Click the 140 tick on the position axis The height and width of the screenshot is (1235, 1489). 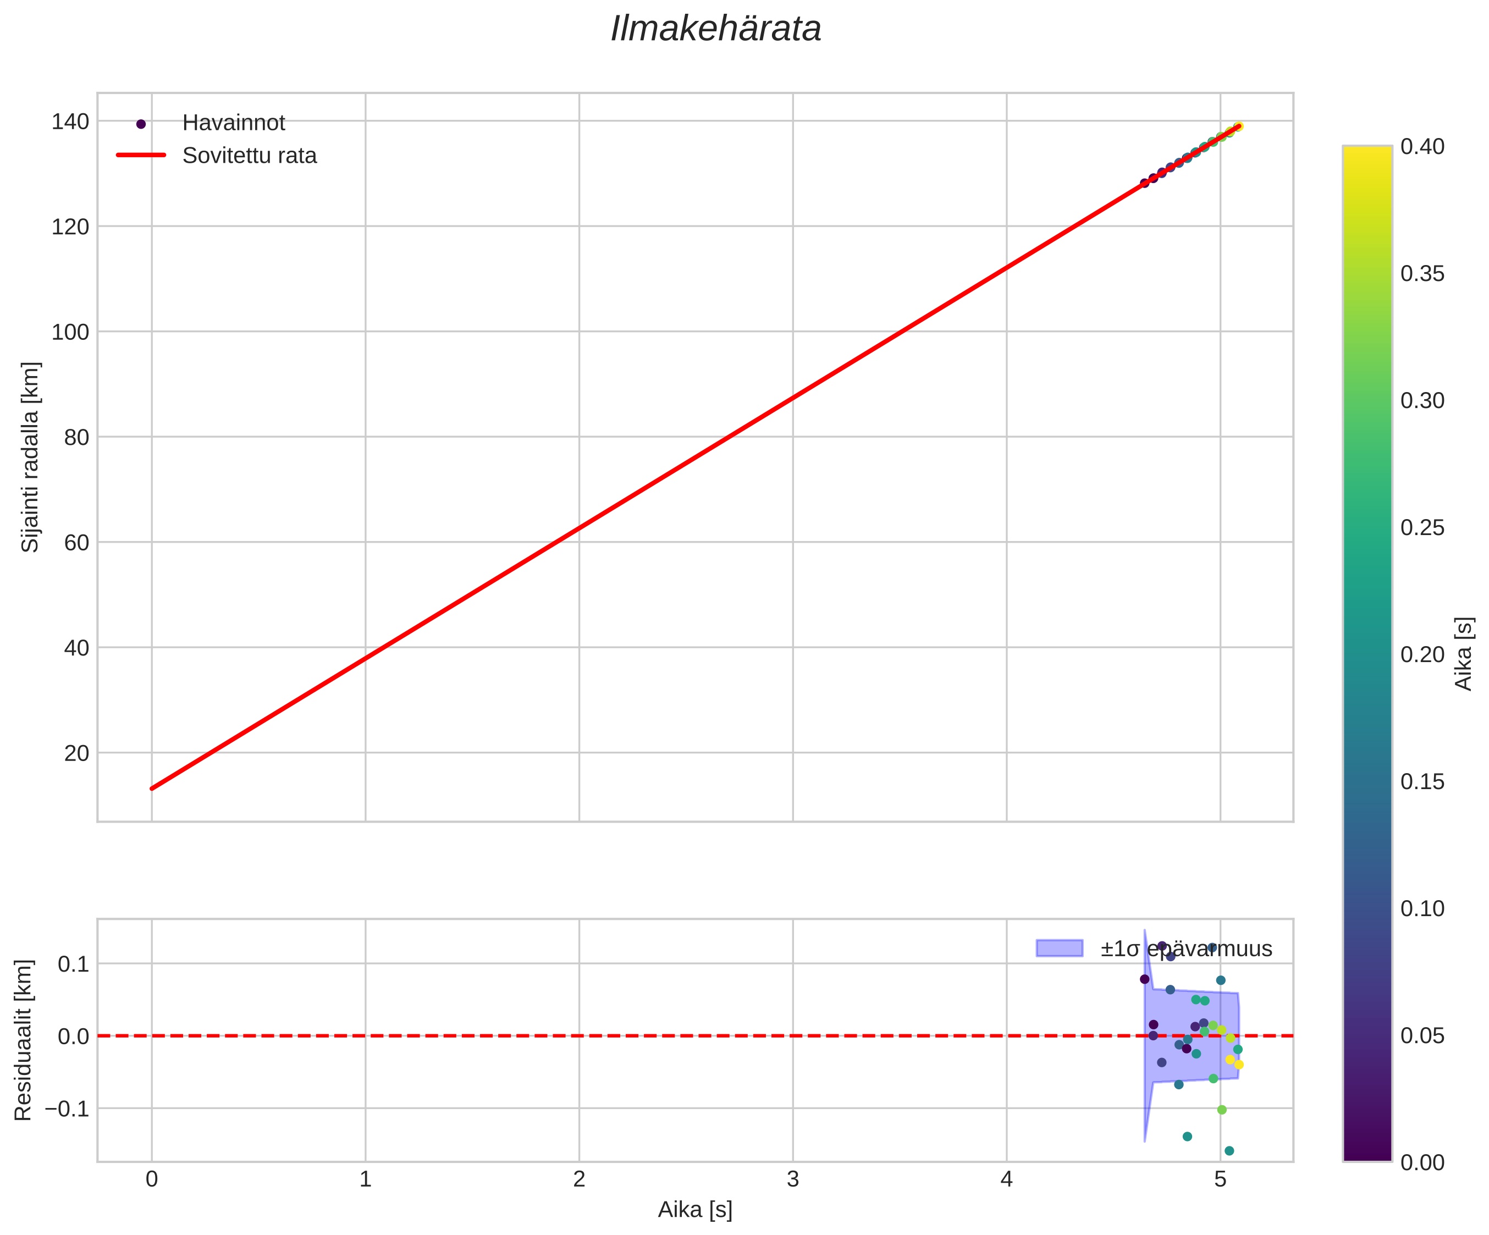[70, 122]
